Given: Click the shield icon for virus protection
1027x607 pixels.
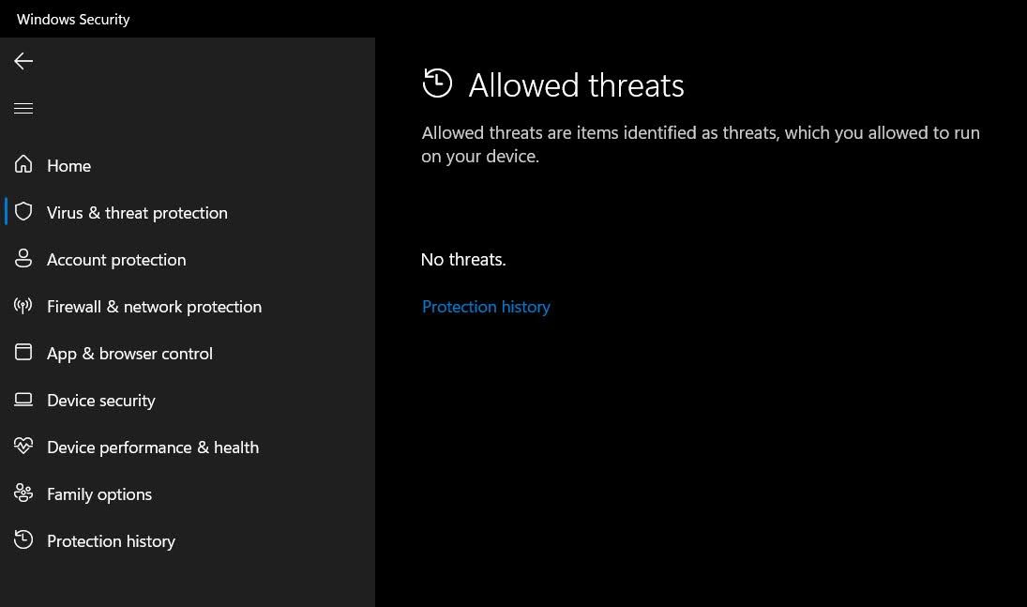Looking at the screenshot, I should click(x=23, y=212).
